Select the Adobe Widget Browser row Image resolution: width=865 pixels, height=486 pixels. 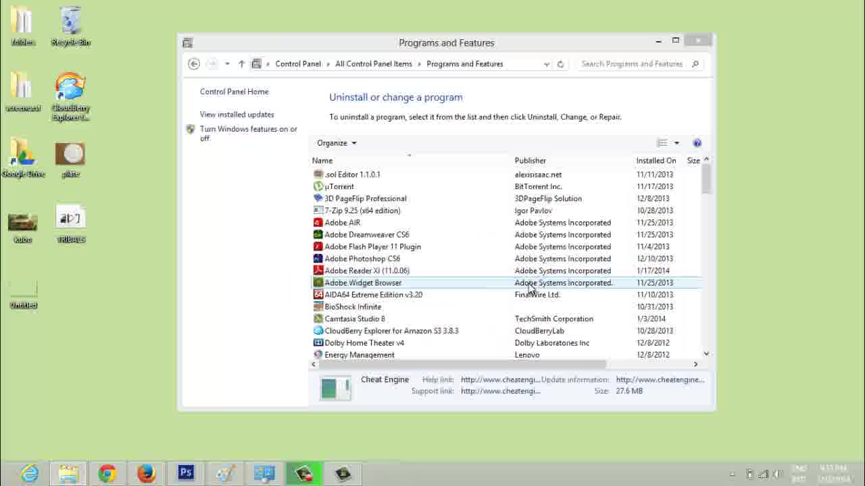point(505,283)
